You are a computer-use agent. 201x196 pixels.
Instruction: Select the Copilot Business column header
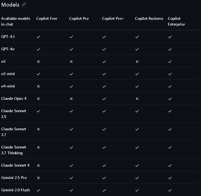149,18
